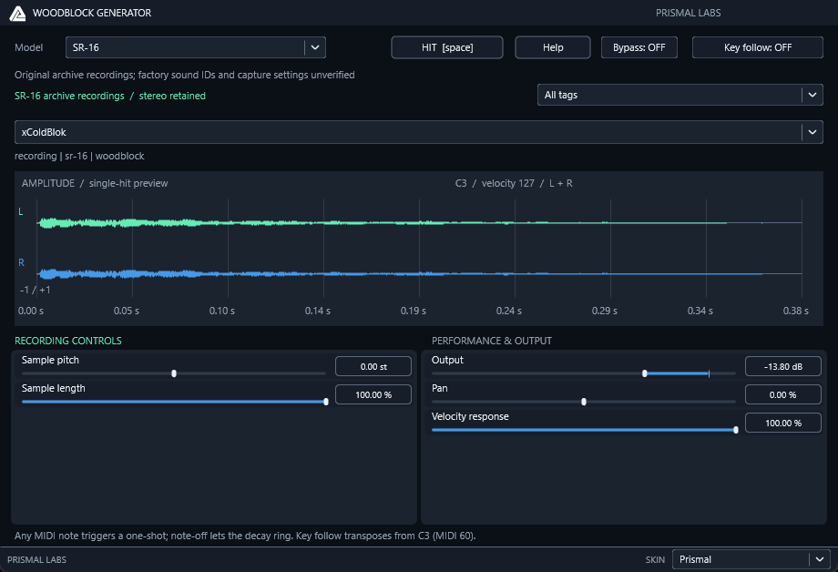
Task: Click 'recording | sr-16 | woodblock' tags text
Action: click(x=79, y=156)
